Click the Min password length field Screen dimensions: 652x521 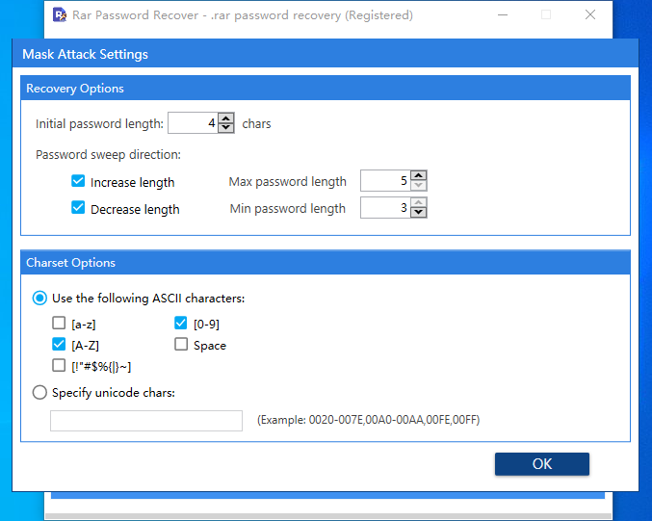(385, 207)
